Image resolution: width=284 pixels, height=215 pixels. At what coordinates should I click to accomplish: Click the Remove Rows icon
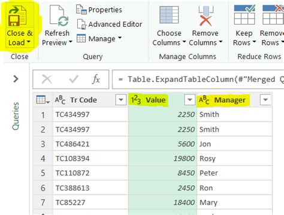(273, 15)
